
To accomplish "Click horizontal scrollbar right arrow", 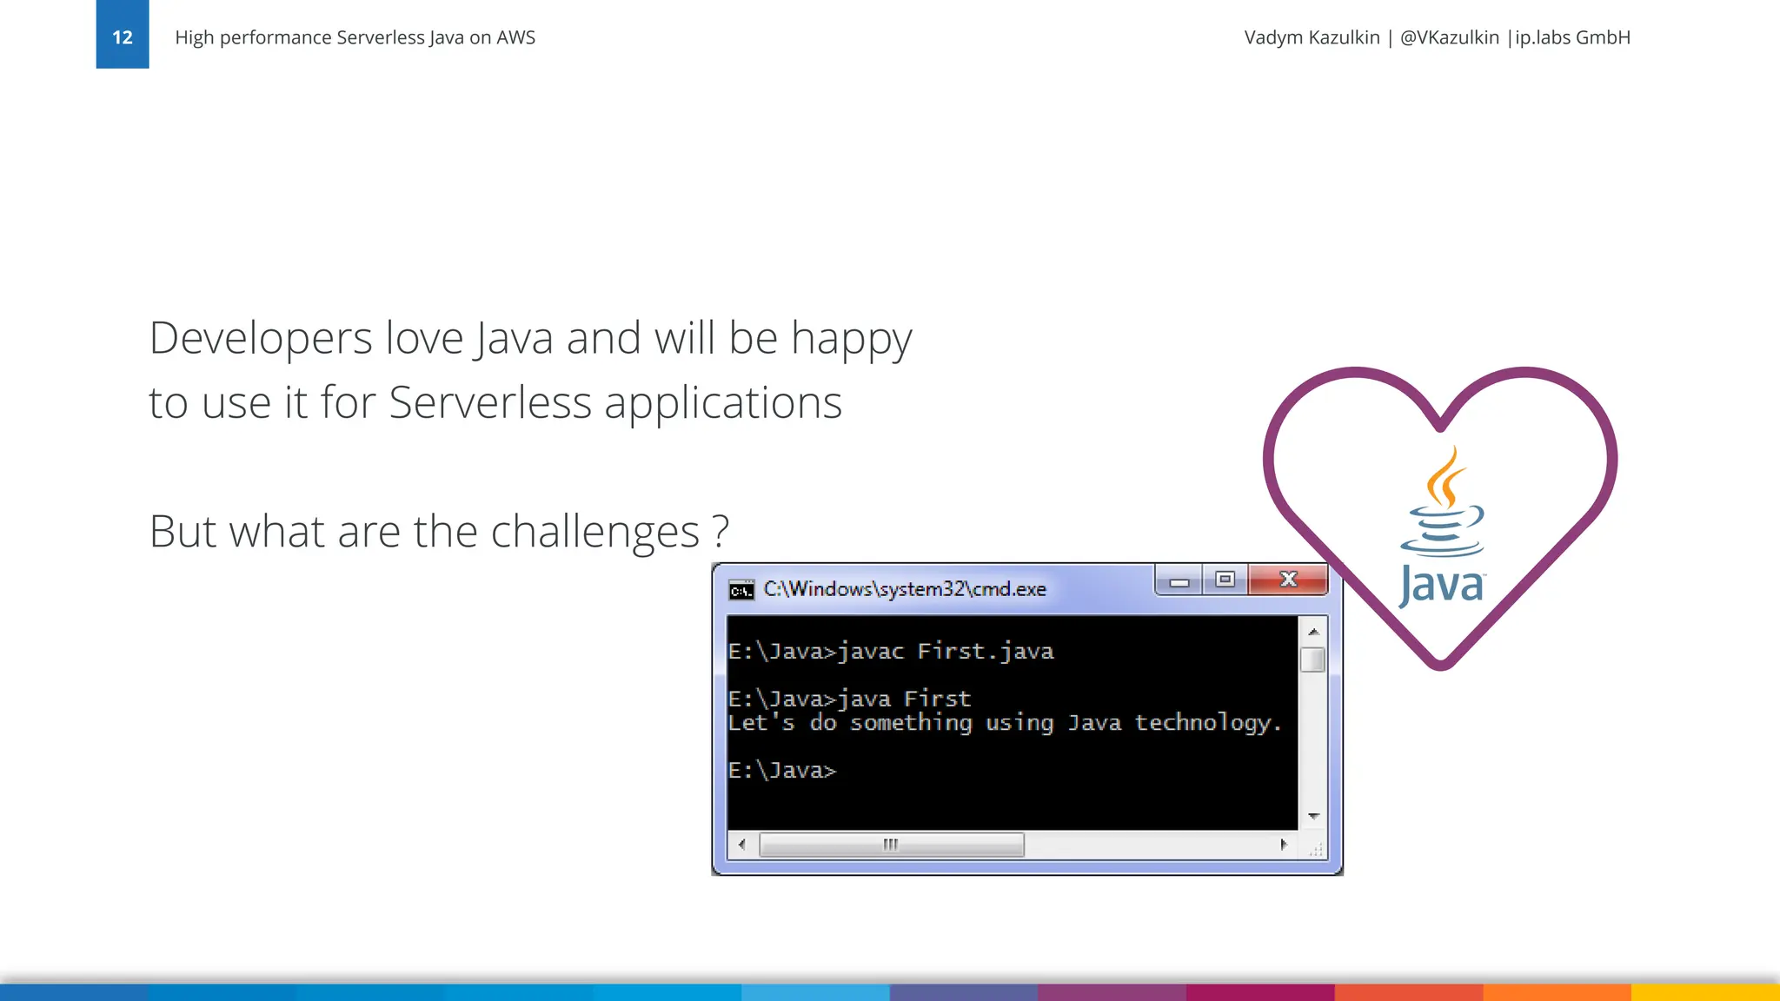I will (1284, 844).
